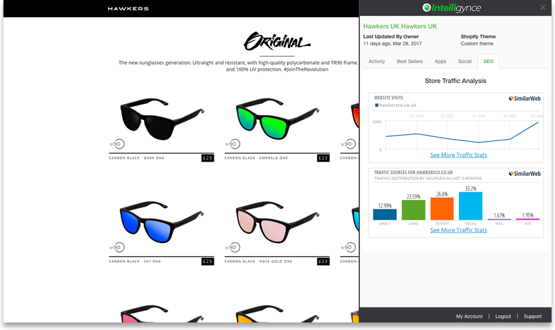The width and height of the screenshot is (555, 330).
Task: Open the Hawkers UK store title link
Action: [400, 27]
